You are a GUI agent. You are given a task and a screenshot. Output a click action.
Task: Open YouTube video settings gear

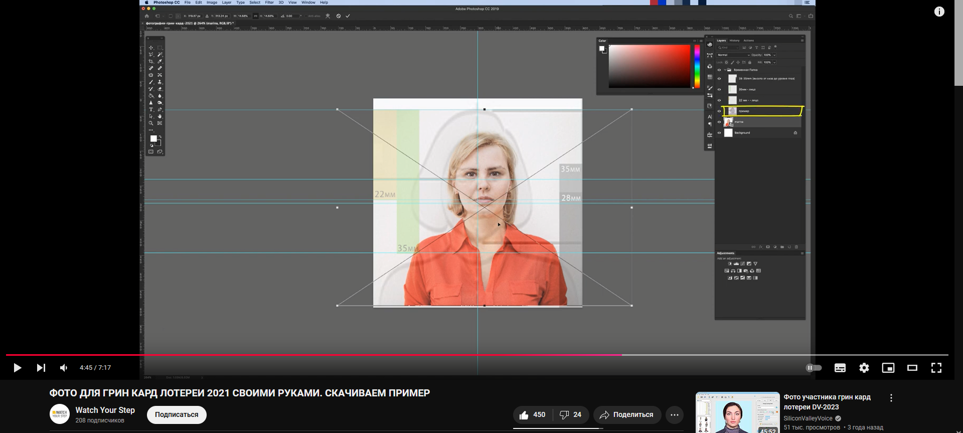864,368
